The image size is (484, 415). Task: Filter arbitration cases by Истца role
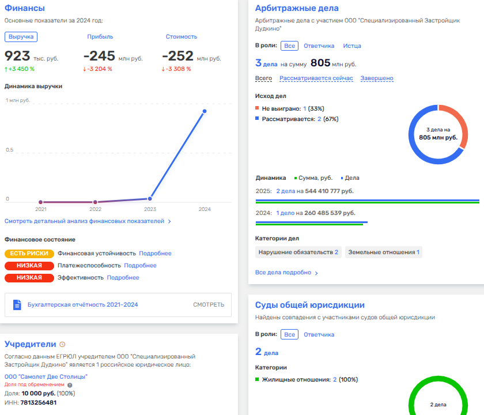352,46
